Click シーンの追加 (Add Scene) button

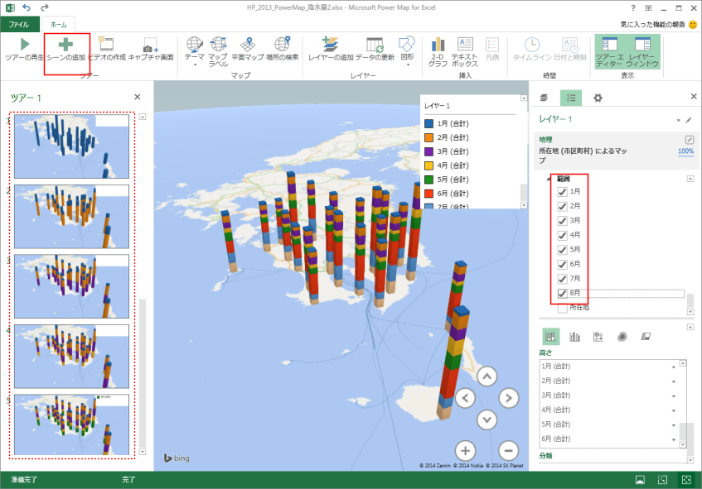pos(66,50)
